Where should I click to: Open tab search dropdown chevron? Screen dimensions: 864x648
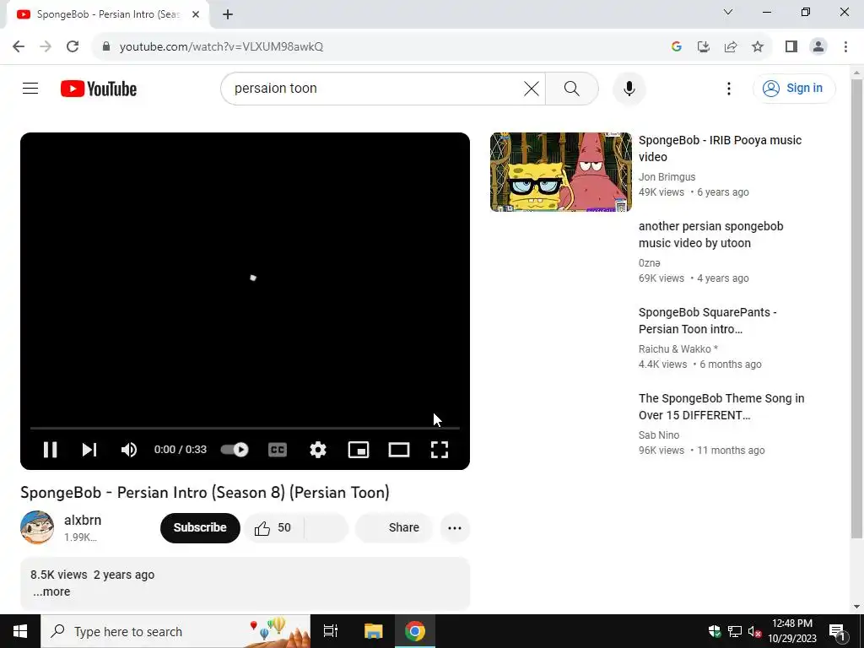click(x=728, y=12)
